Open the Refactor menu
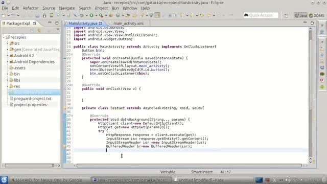Viewport: 327px width, 184px height. click(x=31, y=8)
